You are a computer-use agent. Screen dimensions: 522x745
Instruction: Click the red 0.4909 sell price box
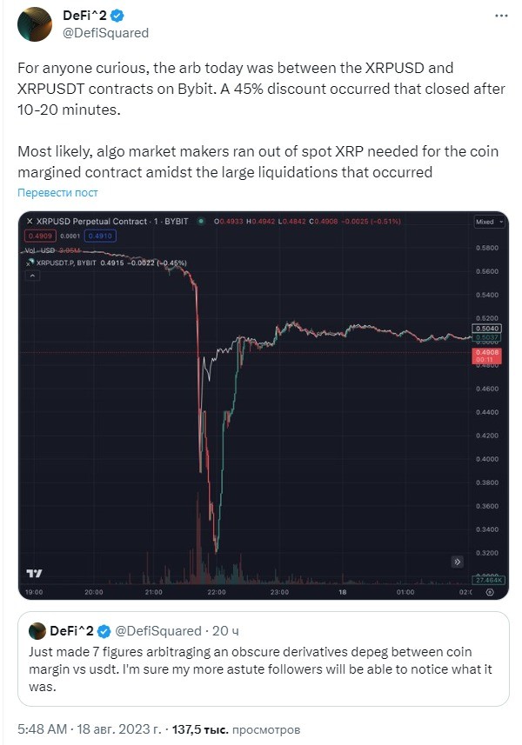(40, 236)
